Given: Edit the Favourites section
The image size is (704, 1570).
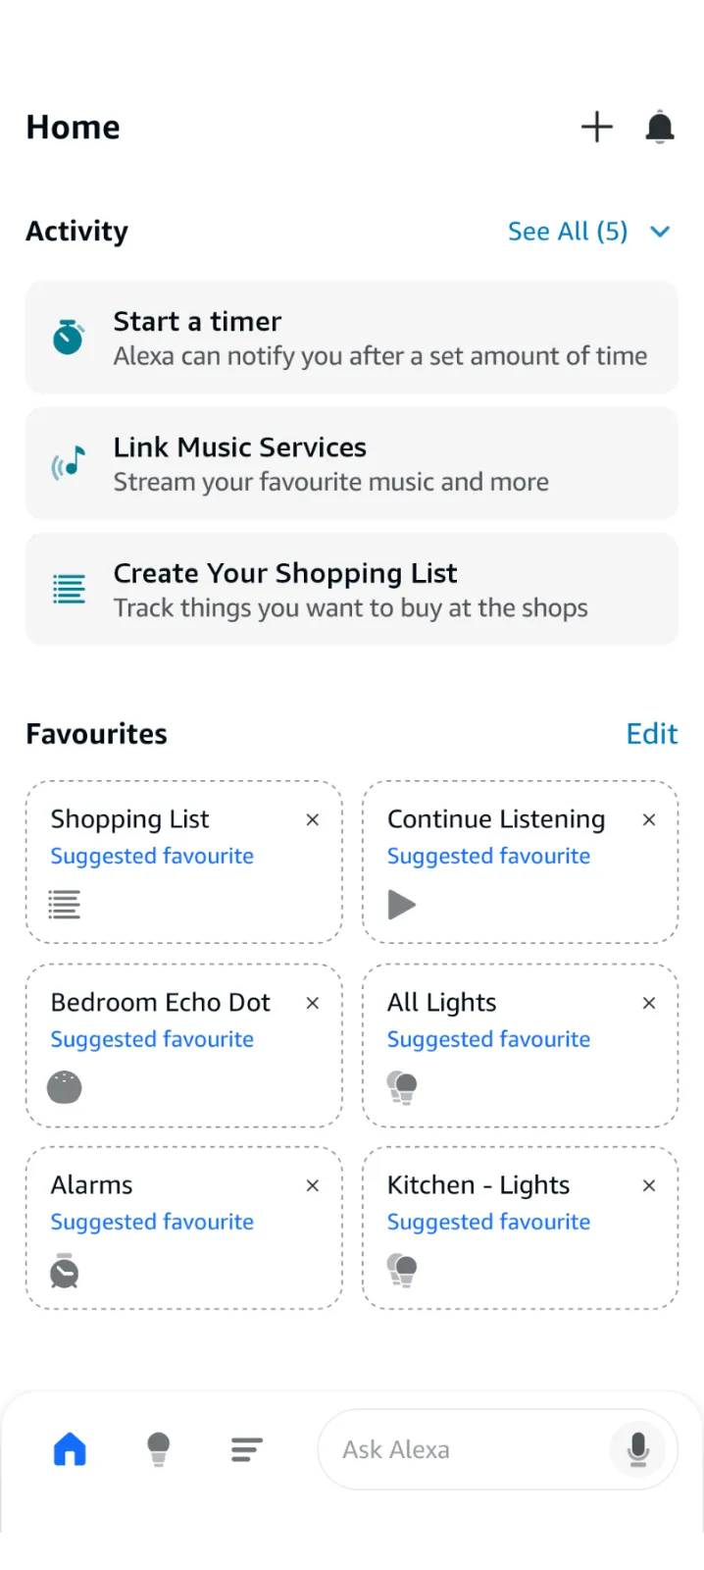Looking at the screenshot, I should pyautogui.click(x=651, y=734).
